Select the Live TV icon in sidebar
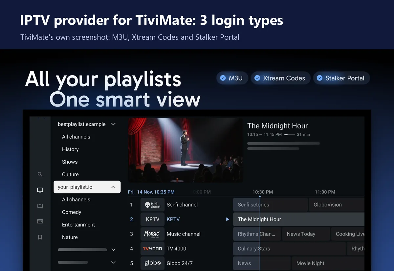 40,190
